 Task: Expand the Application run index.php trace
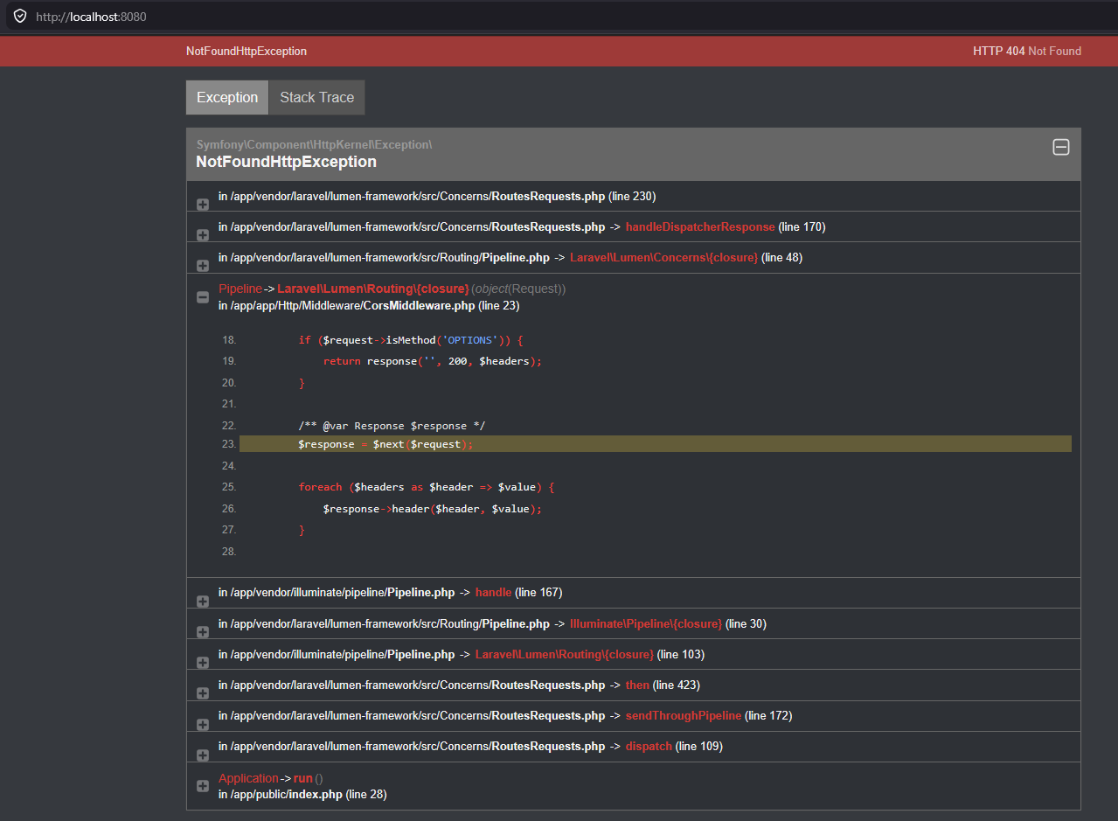click(203, 786)
